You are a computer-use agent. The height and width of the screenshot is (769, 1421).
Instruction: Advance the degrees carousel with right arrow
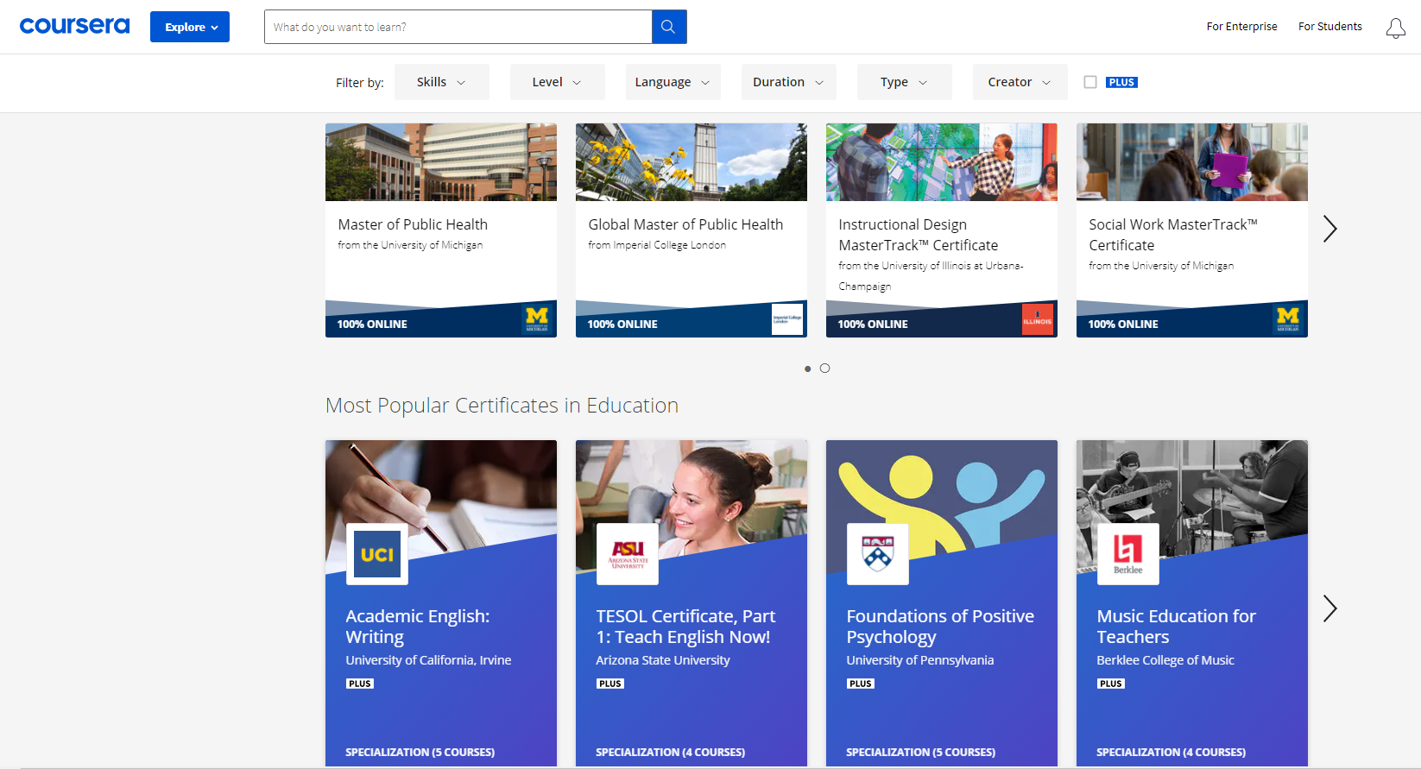(1329, 229)
